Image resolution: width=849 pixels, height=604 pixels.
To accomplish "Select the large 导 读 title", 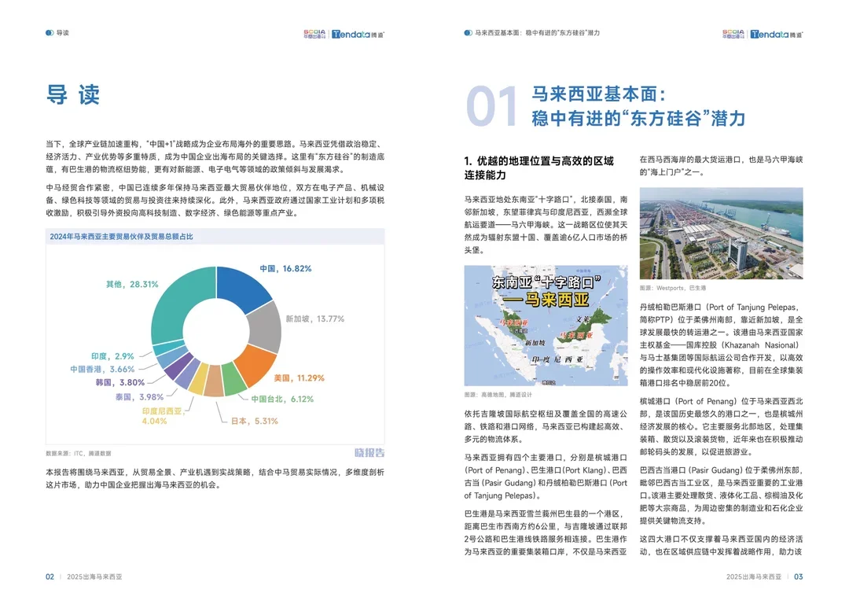I will (73, 95).
